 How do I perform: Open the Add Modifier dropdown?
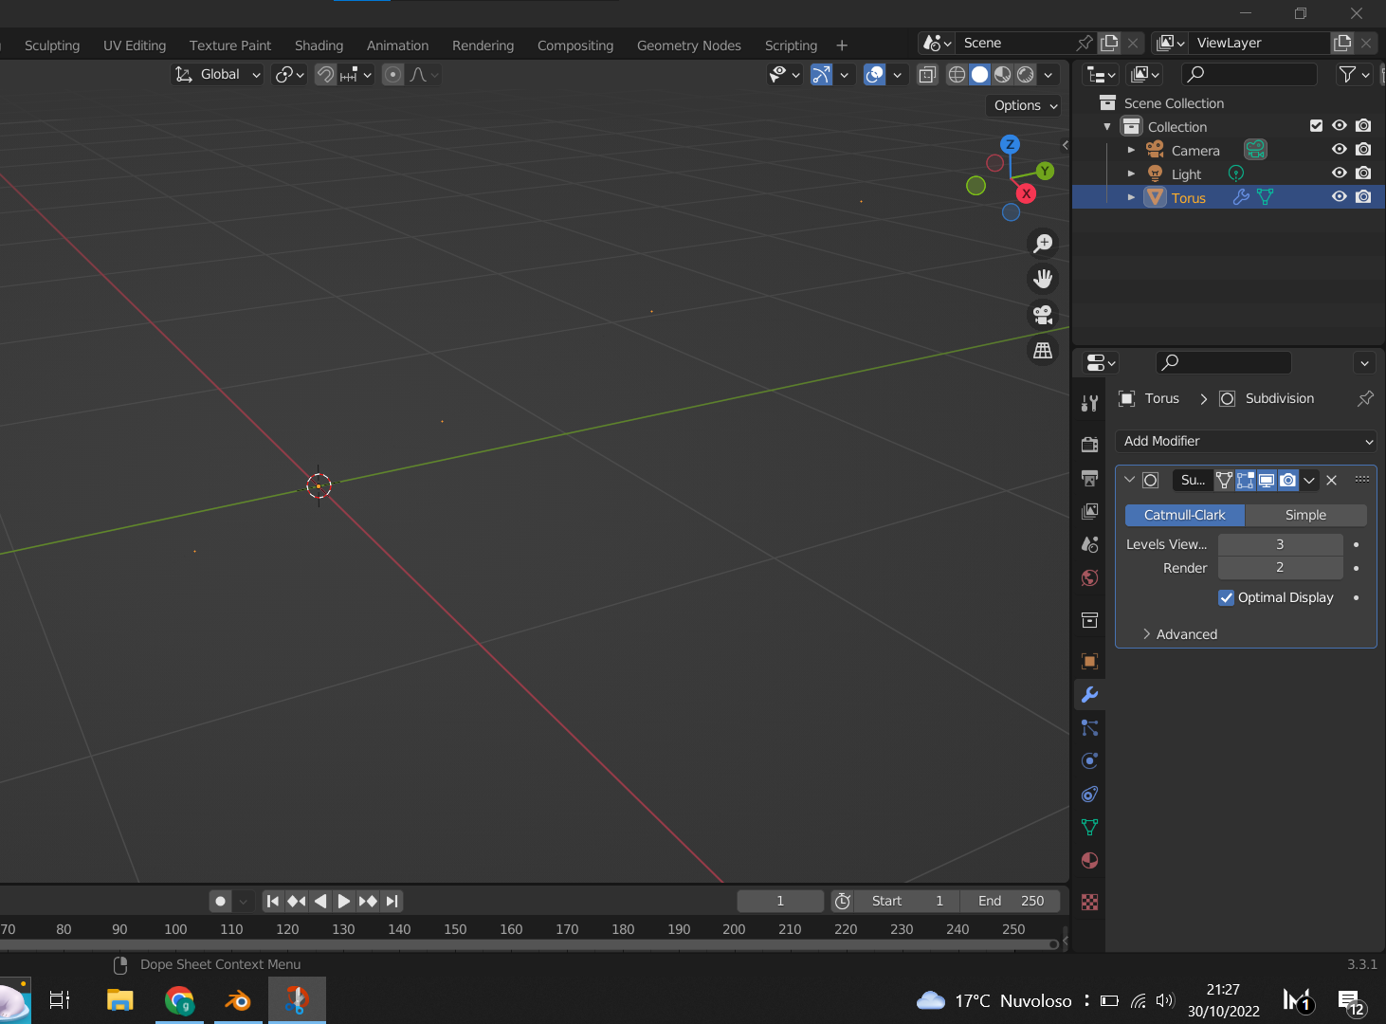click(x=1247, y=441)
